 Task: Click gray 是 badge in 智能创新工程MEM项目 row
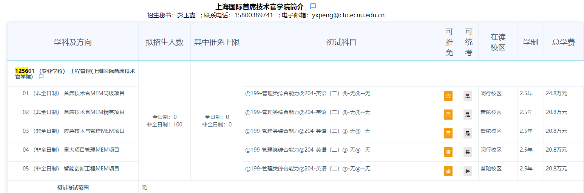pos(468,171)
